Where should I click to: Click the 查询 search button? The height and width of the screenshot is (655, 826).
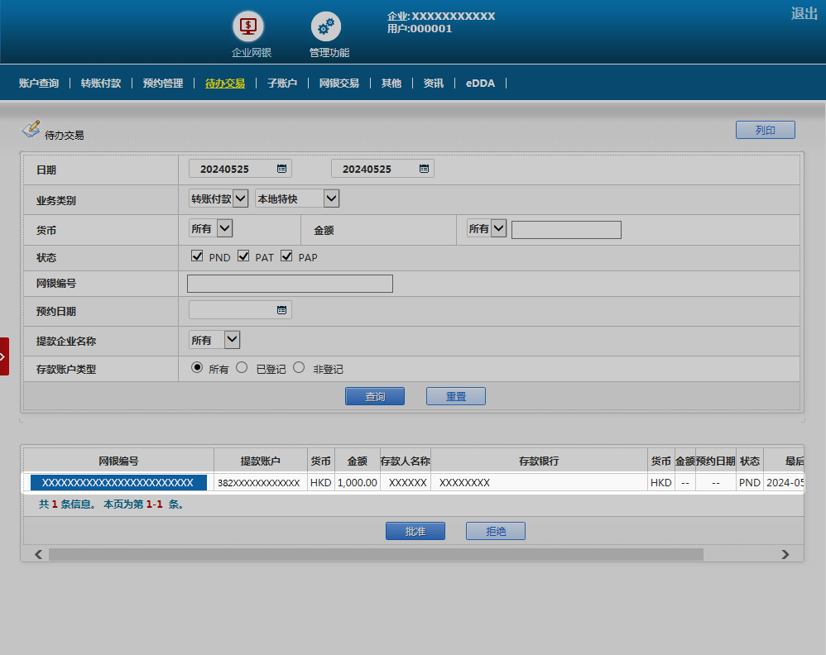(375, 396)
